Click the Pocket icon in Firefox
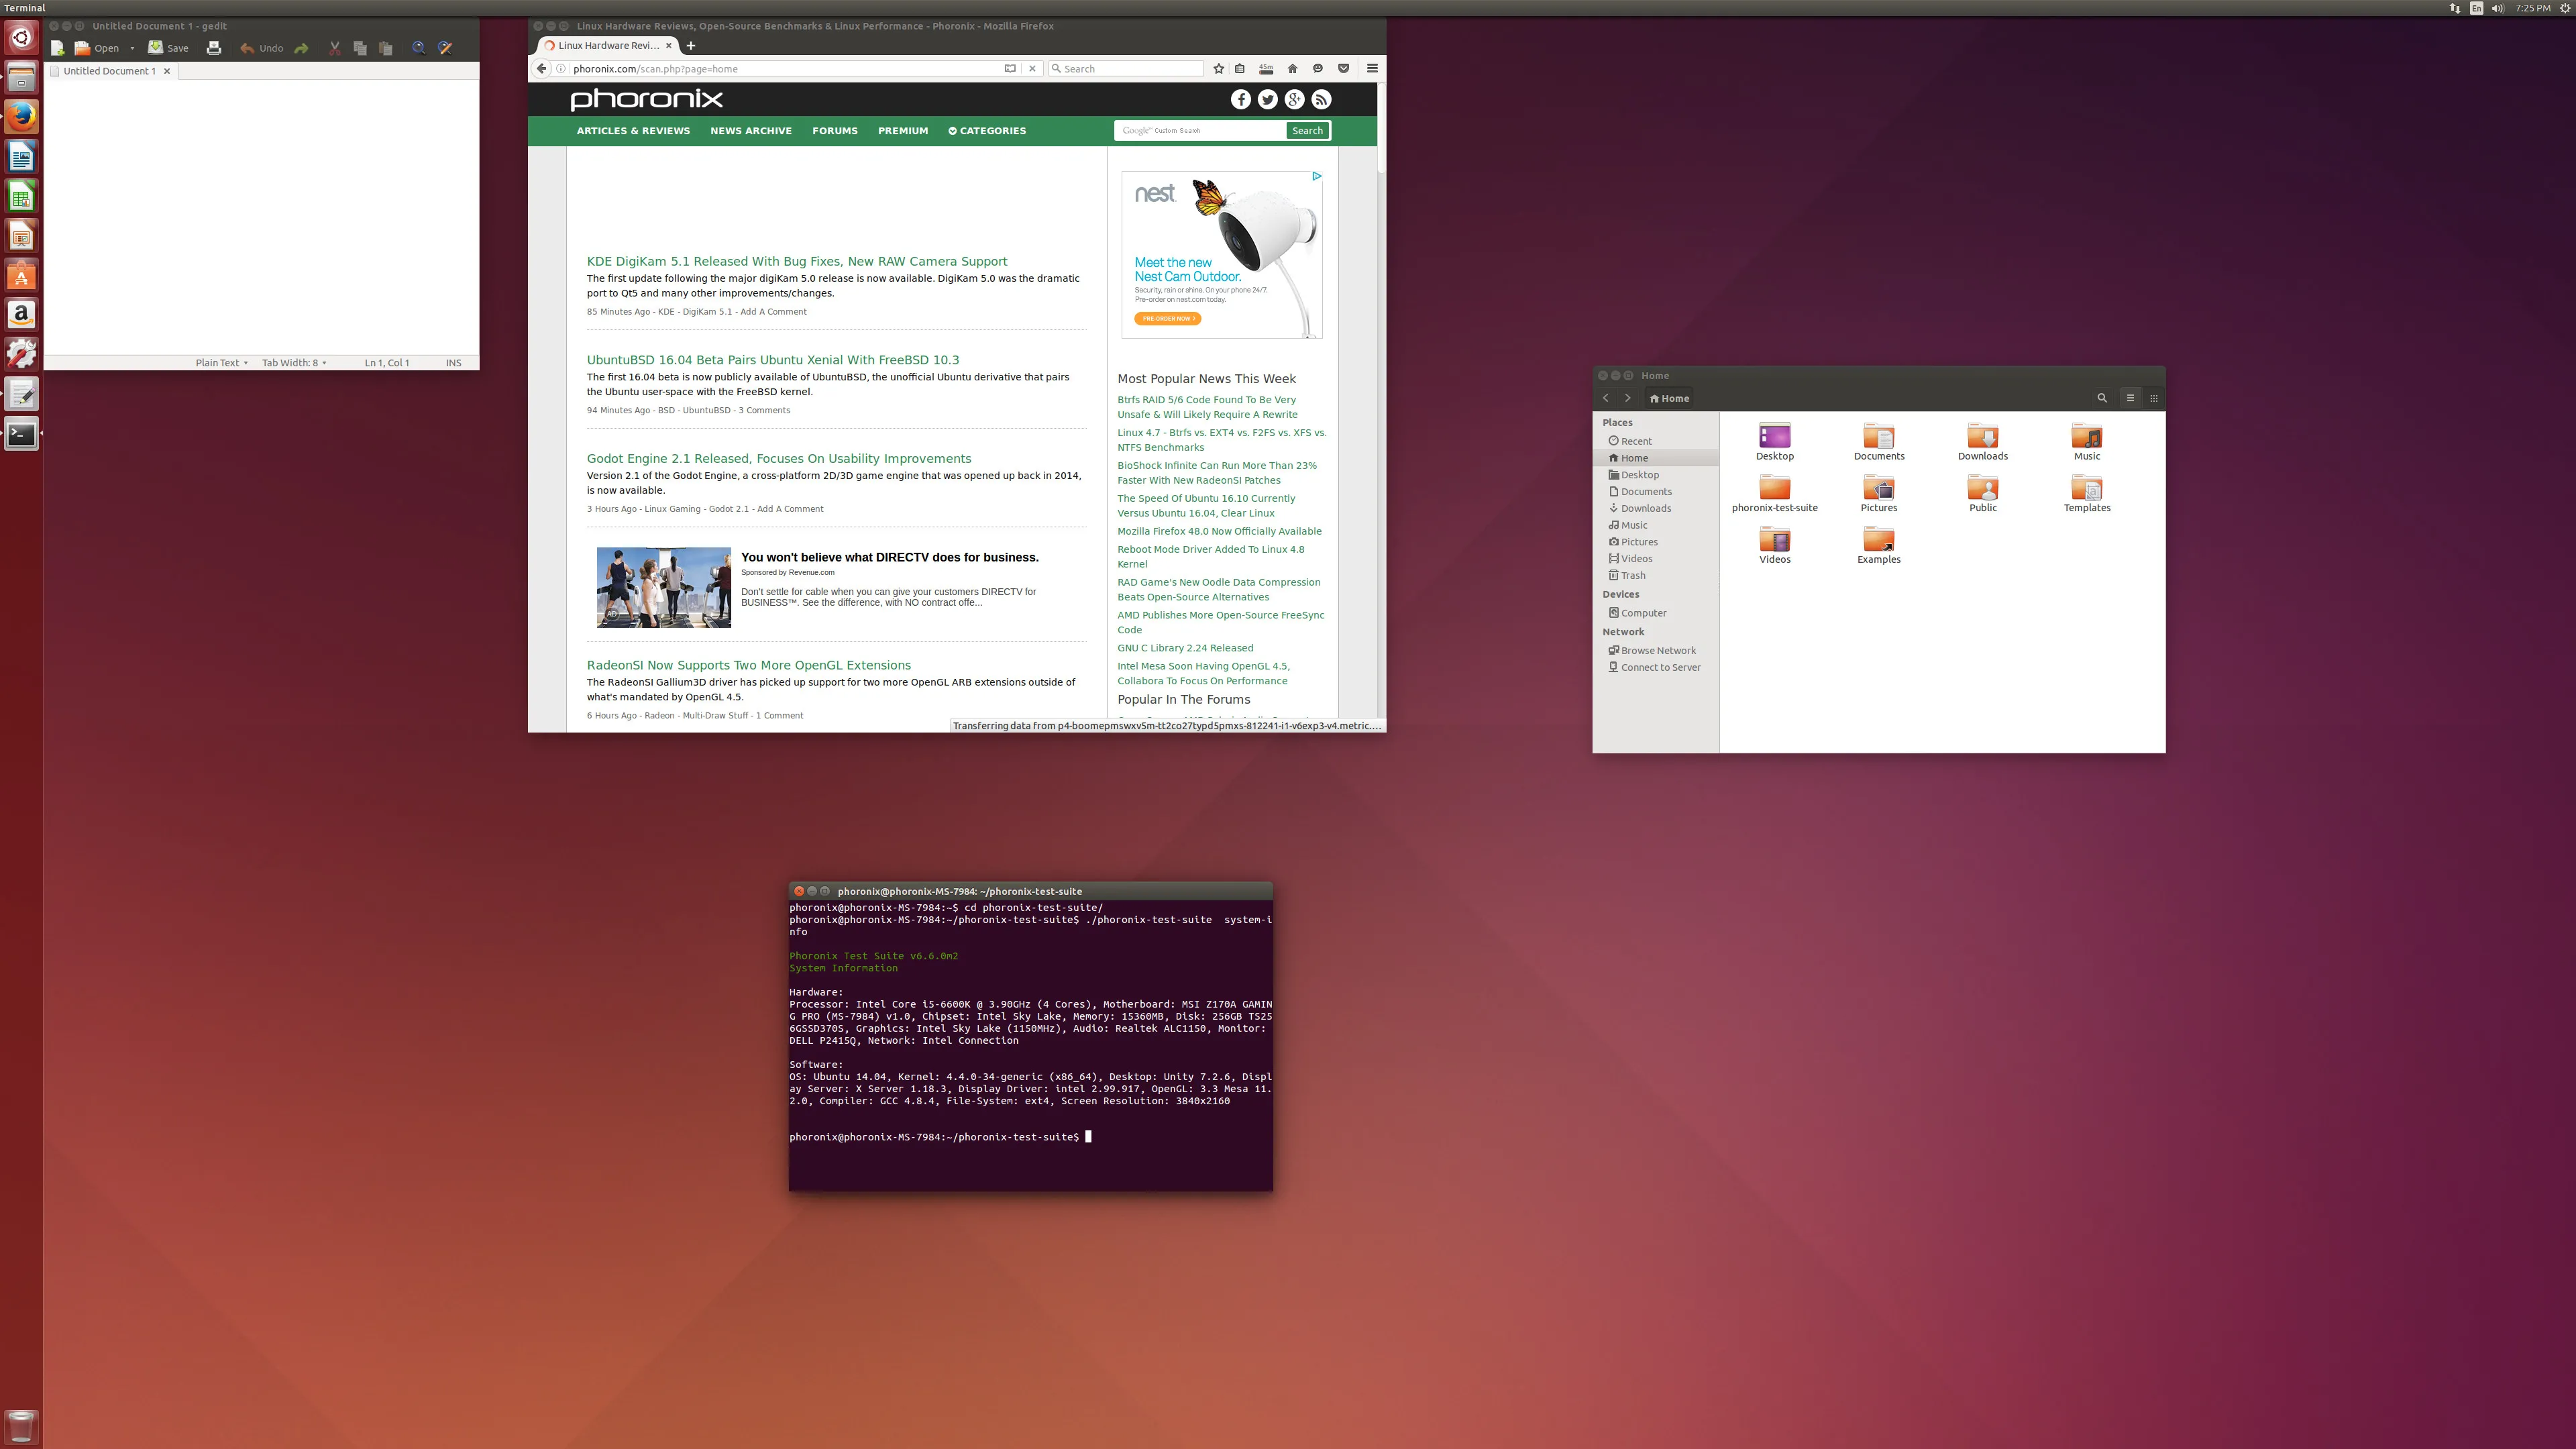The width and height of the screenshot is (2576, 1449). (x=1343, y=69)
